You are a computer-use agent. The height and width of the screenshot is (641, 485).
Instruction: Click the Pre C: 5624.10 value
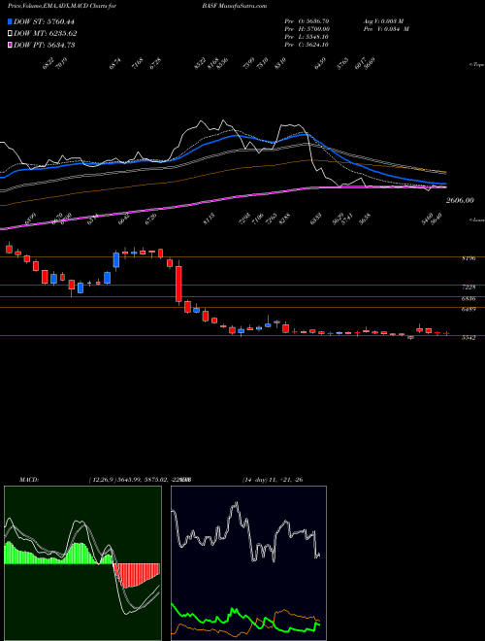[307, 45]
